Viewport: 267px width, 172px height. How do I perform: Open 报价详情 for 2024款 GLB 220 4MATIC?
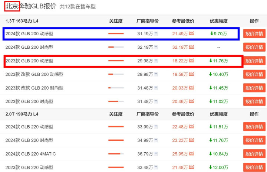254,154
